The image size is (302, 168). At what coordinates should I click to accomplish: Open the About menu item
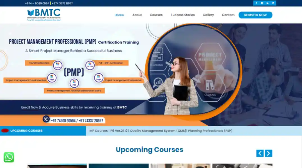tap(137, 15)
